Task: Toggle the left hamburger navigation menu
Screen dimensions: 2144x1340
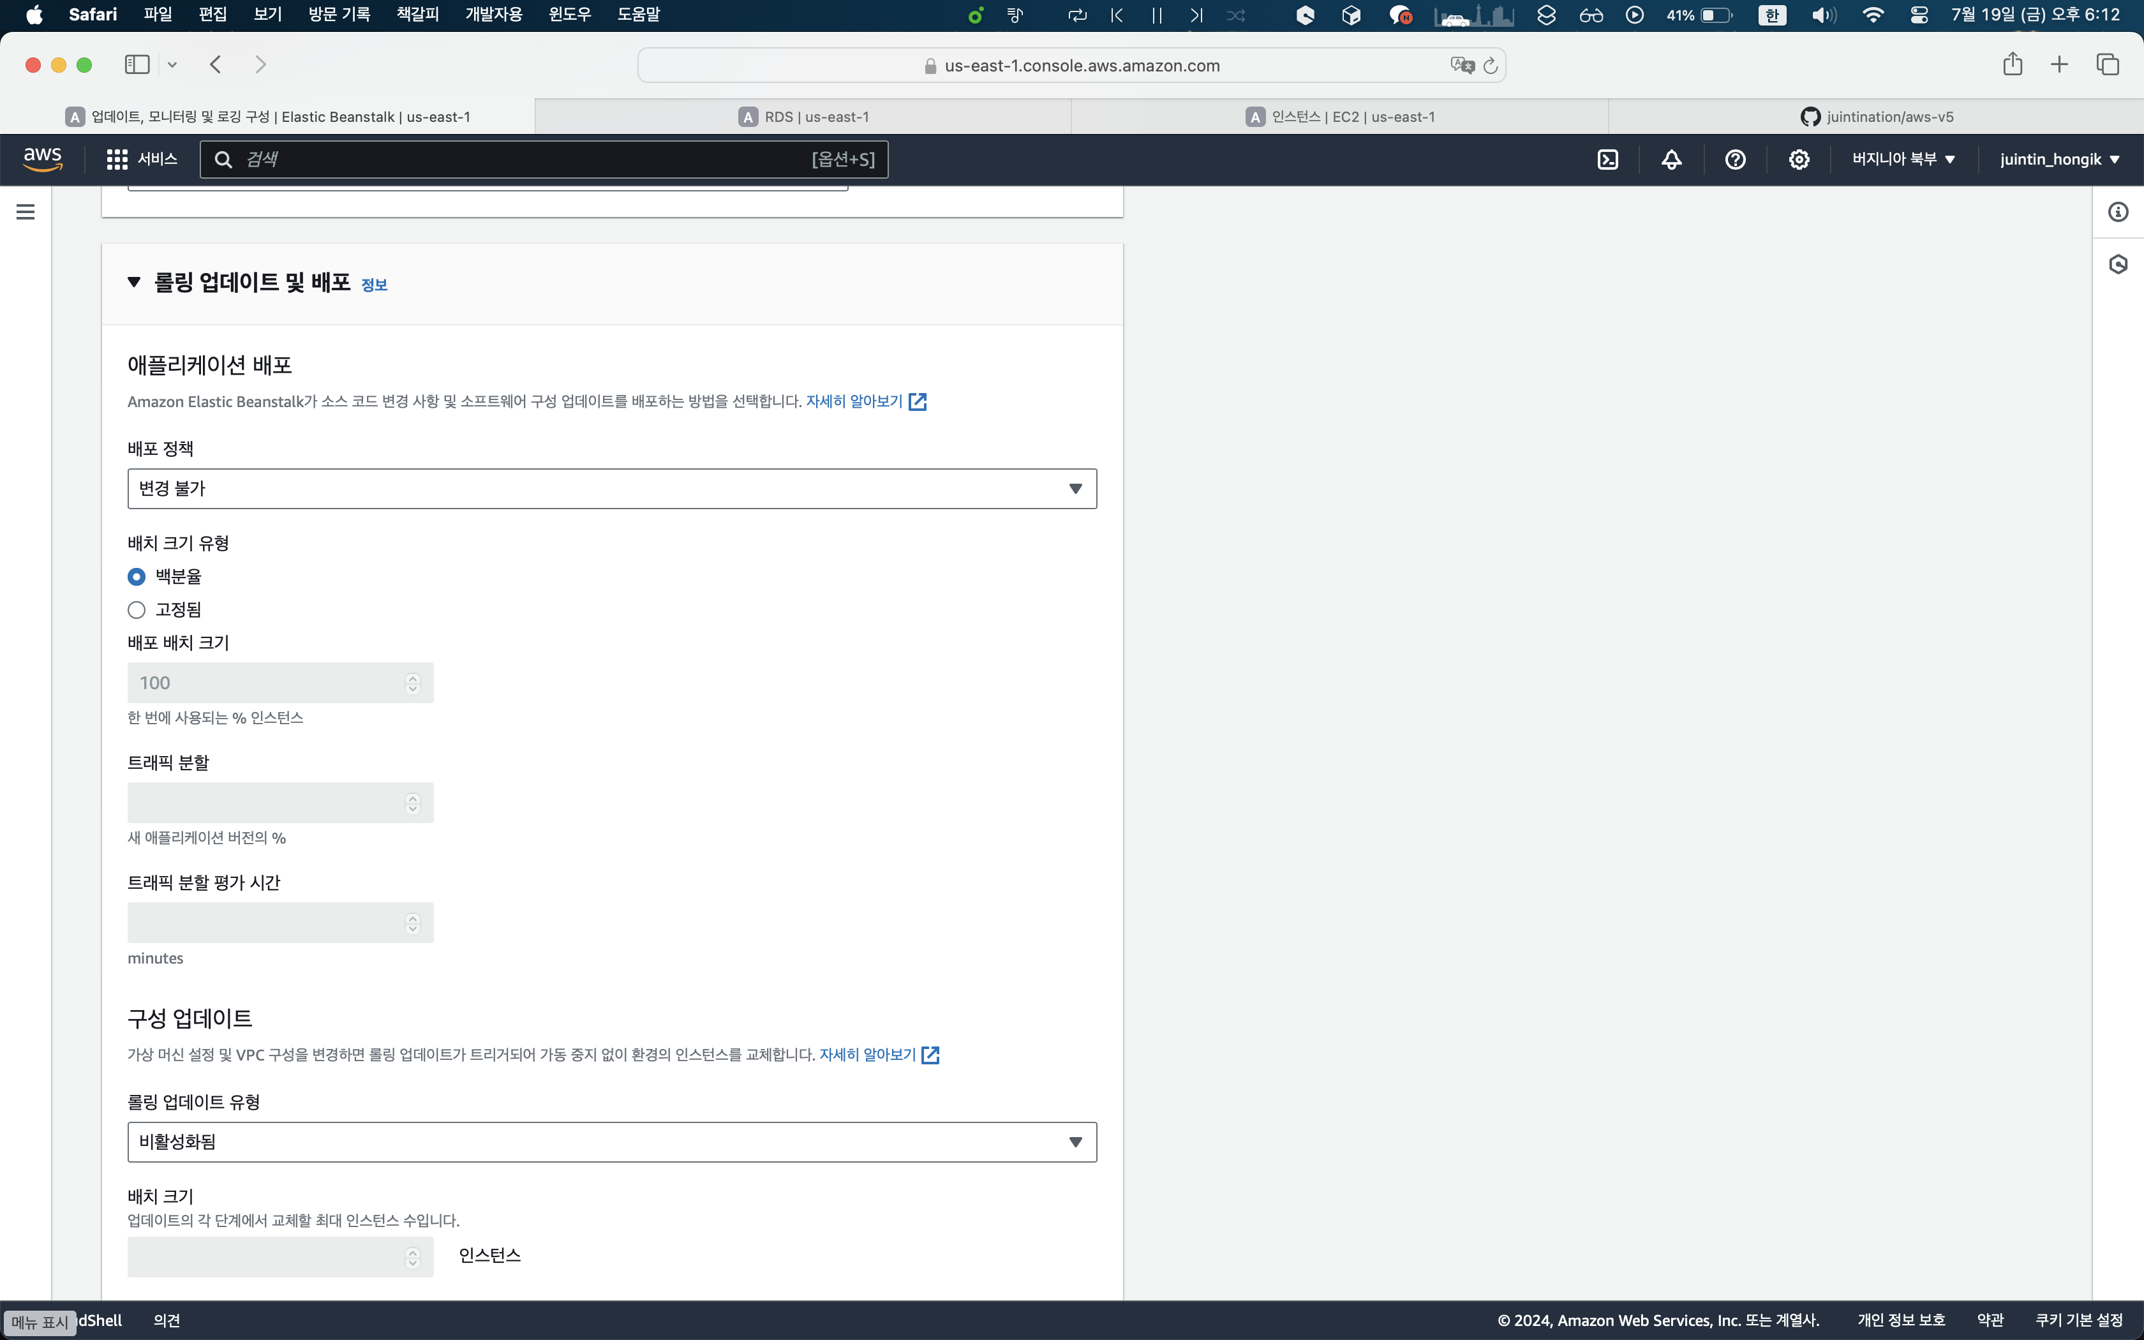Action: point(26,212)
